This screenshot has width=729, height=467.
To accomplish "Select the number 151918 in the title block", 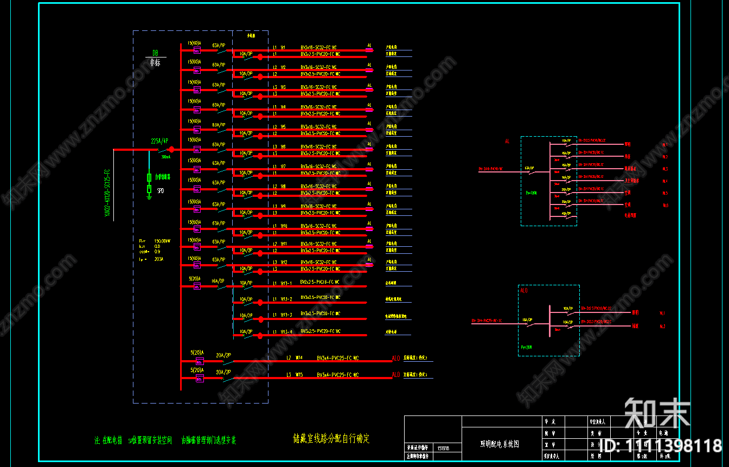I will point(443,448).
